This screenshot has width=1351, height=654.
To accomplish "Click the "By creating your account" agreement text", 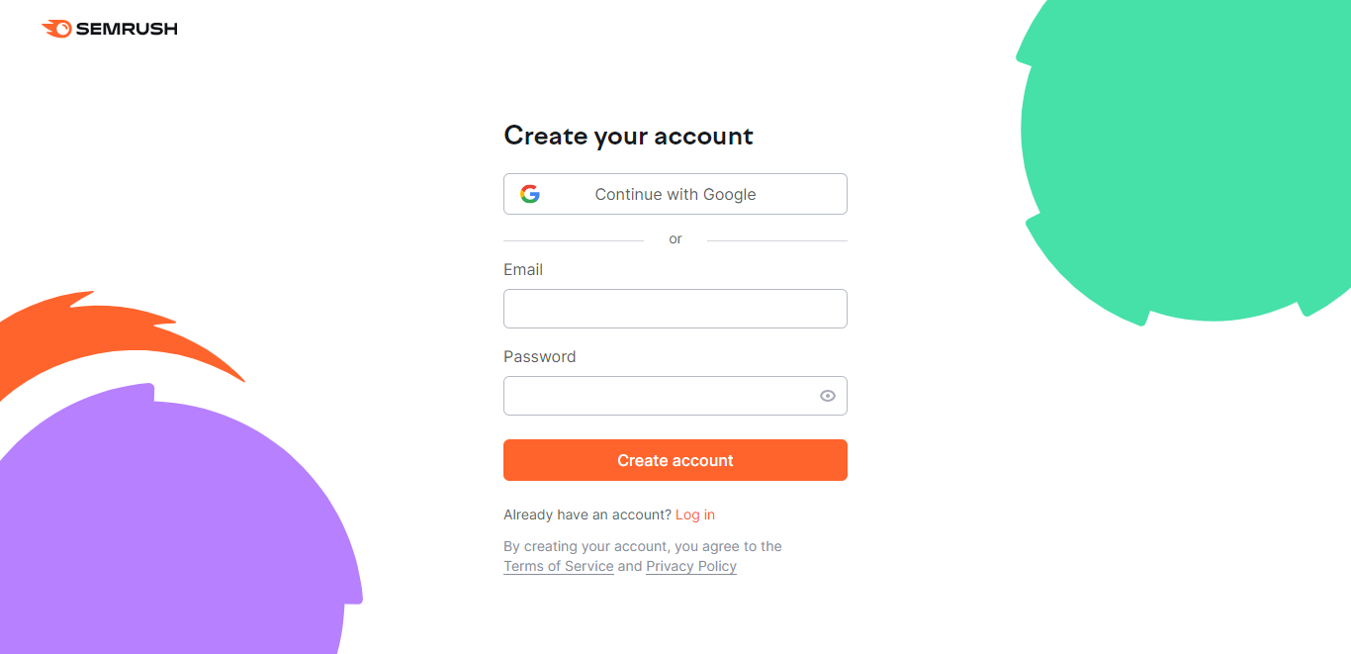I will tap(643, 546).
